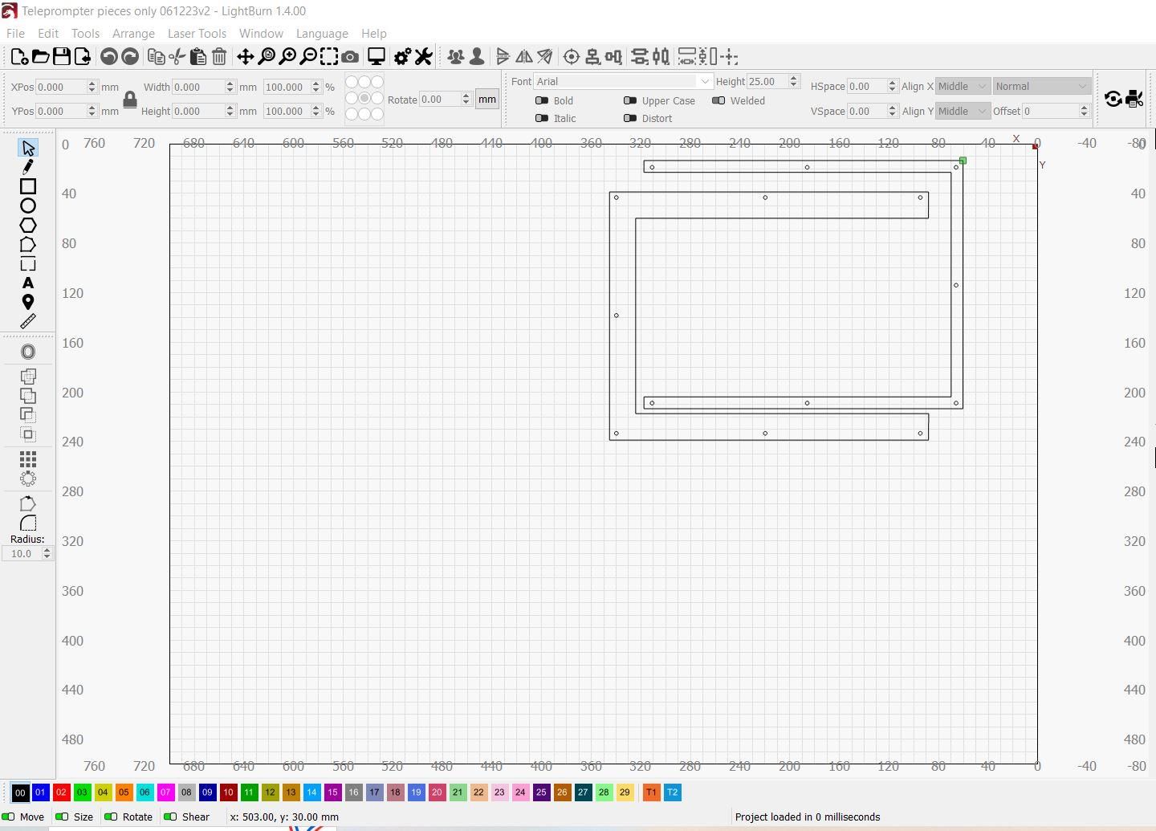Viewport: 1156px width, 831px height.
Task: Open the Laser Tools menu
Action: (197, 33)
